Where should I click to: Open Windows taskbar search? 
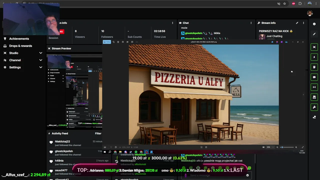click(x=110, y=152)
